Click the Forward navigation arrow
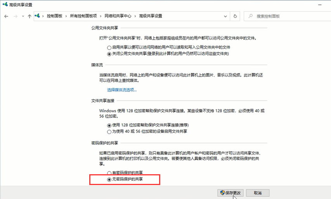 [x=15, y=16]
